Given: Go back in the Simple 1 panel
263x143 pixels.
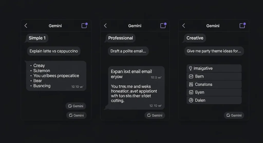Looking at the screenshot, I should point(26,26).
